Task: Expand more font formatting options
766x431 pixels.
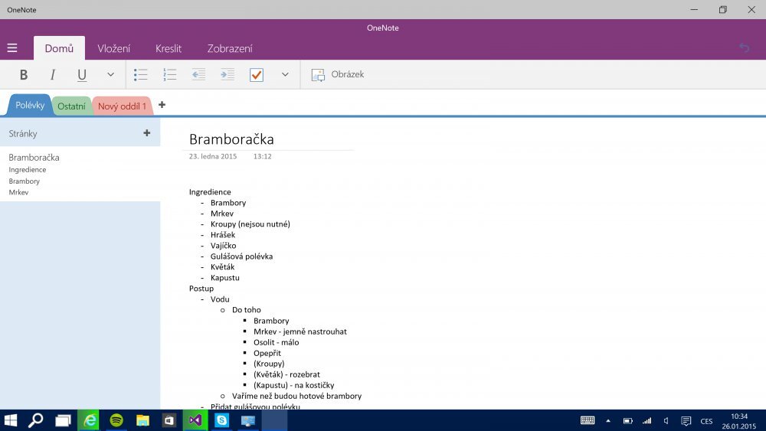Action: click(x=111, y=75)
